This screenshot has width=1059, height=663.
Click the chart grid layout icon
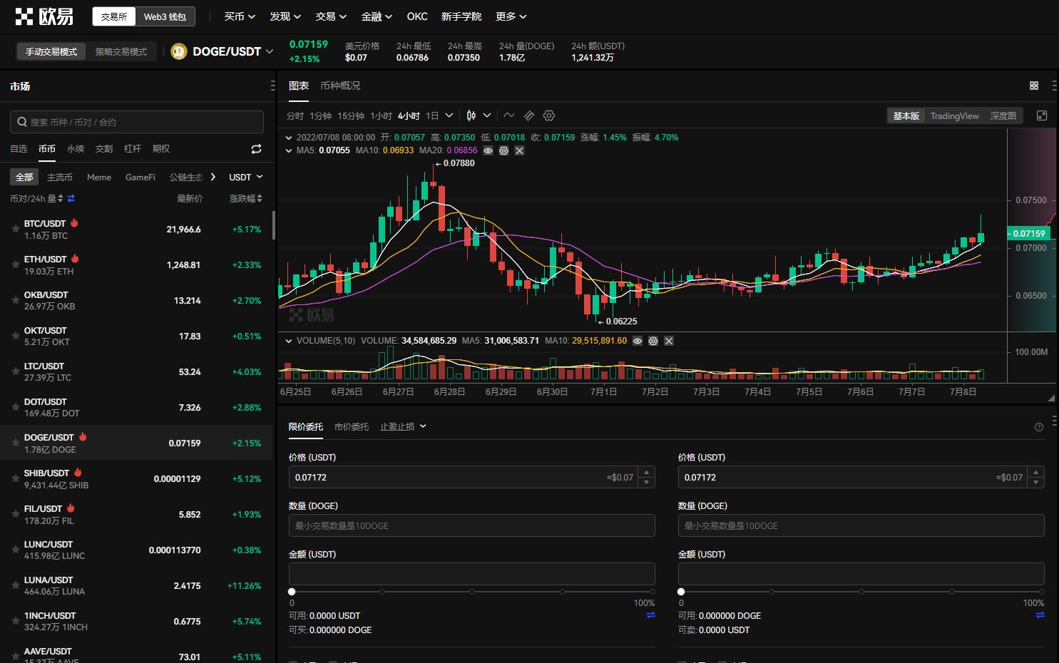[x=1034, y=86]
